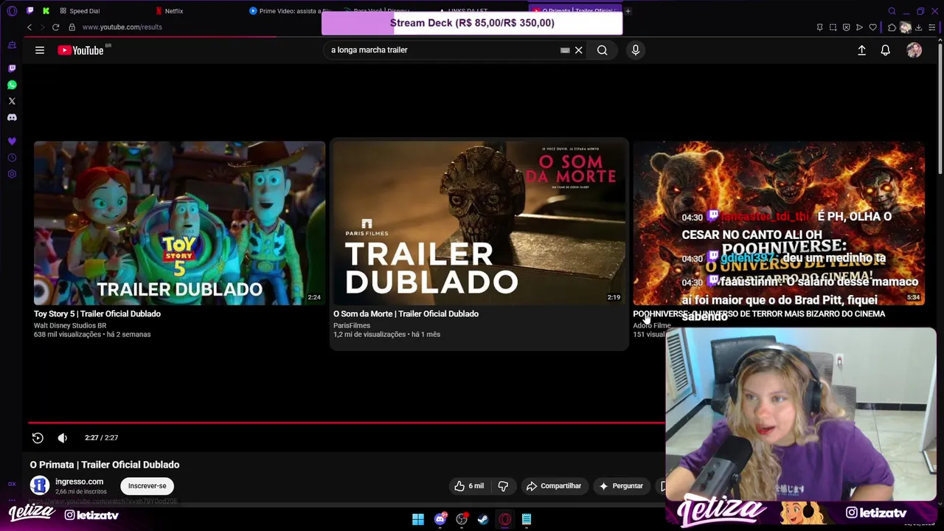Open Opera Easy Setup sliders icon

pos(932,27)
